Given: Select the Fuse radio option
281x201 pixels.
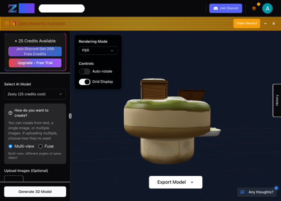Looking at the screenshot, I should click(x=41, y=146).
